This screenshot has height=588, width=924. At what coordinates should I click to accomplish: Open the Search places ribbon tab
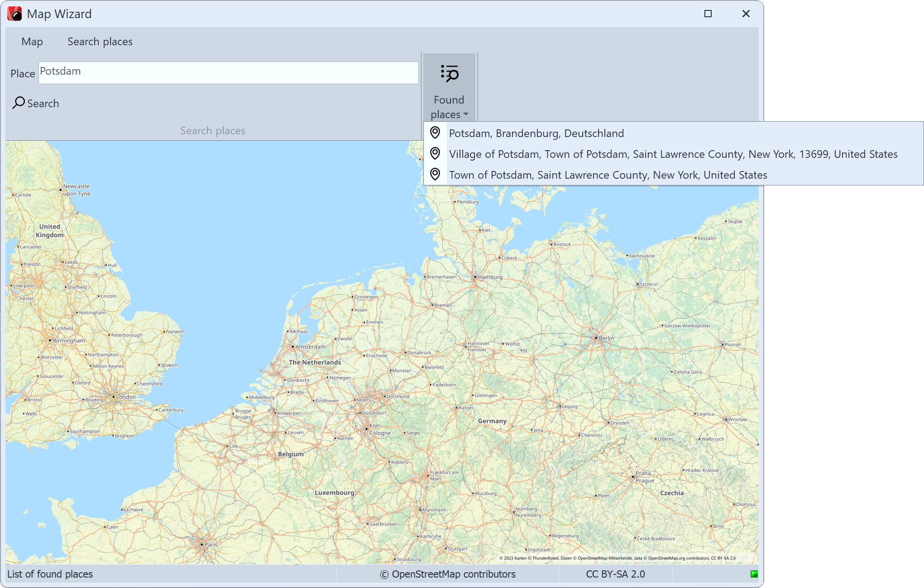[100, 41]
